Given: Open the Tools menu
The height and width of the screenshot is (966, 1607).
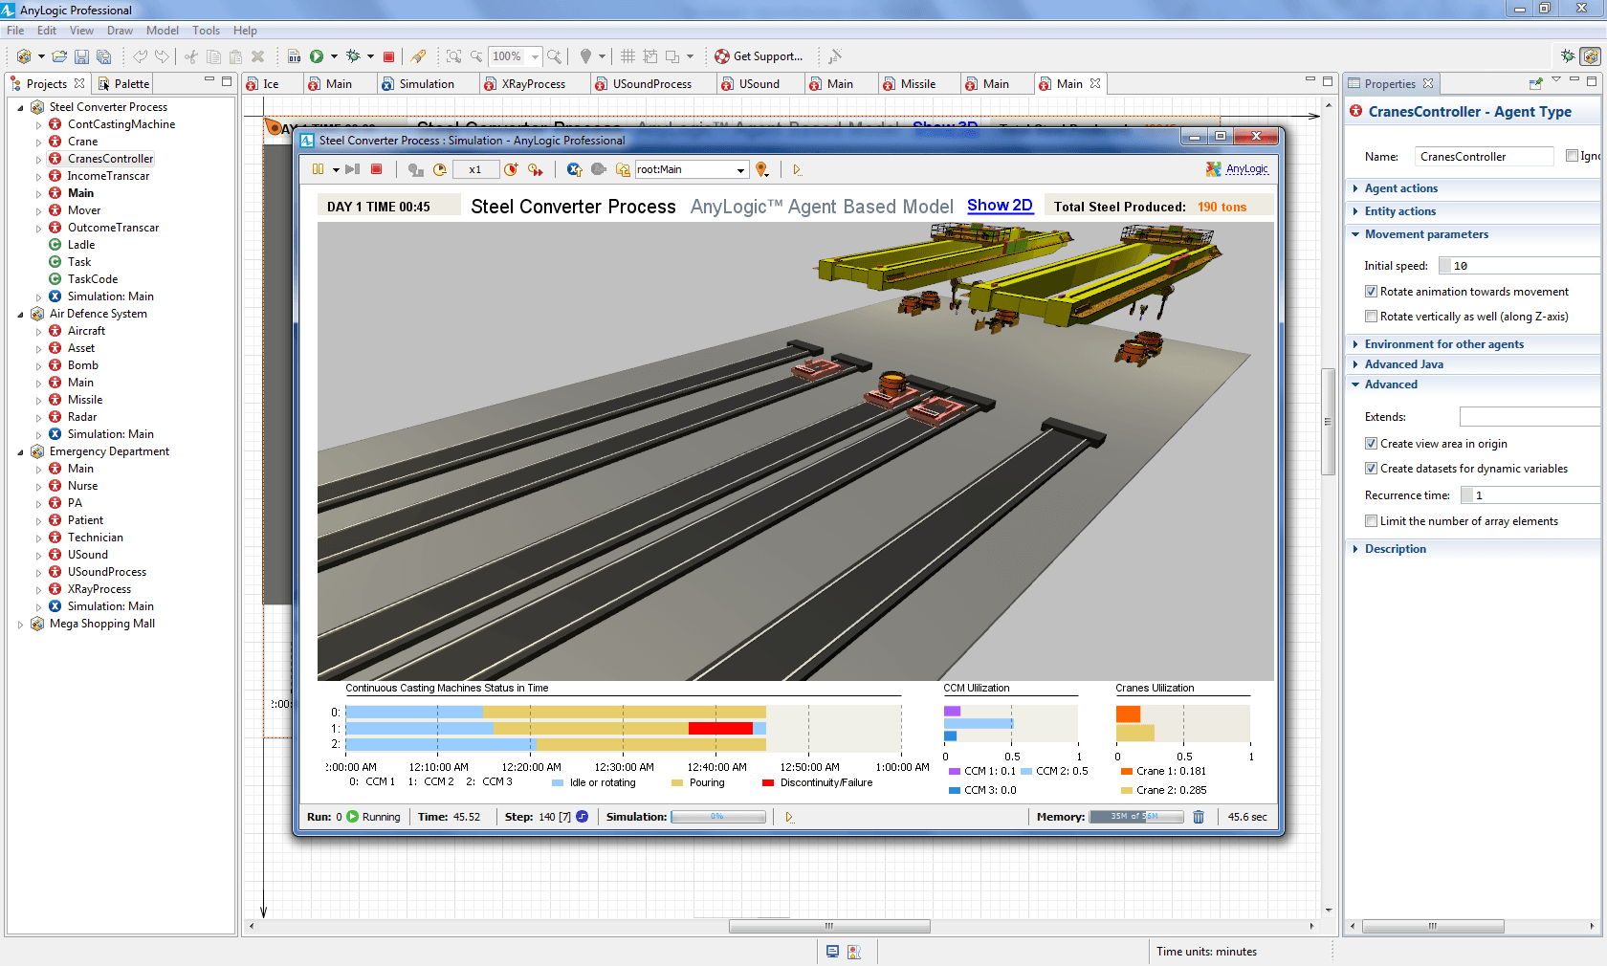Looking at the screenshot, I should (206, 31).
